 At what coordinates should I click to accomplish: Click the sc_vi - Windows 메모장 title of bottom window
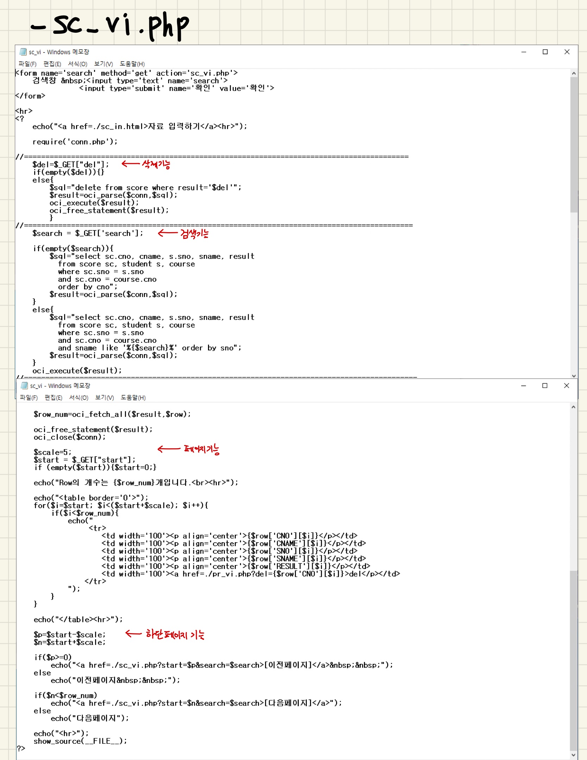(x=60, y=385)
